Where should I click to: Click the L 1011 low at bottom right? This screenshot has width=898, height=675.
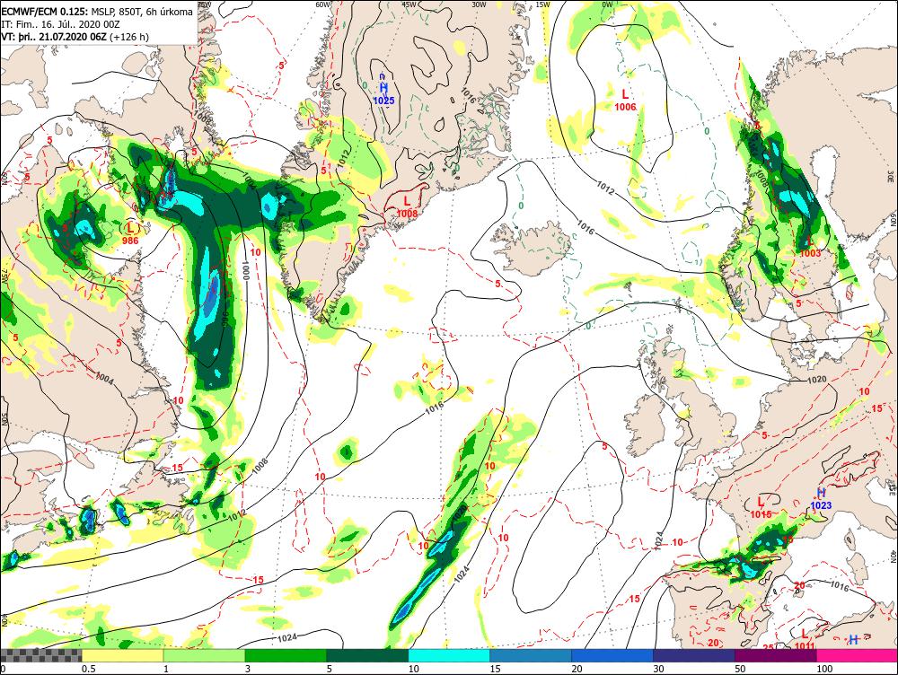[805, 639]
